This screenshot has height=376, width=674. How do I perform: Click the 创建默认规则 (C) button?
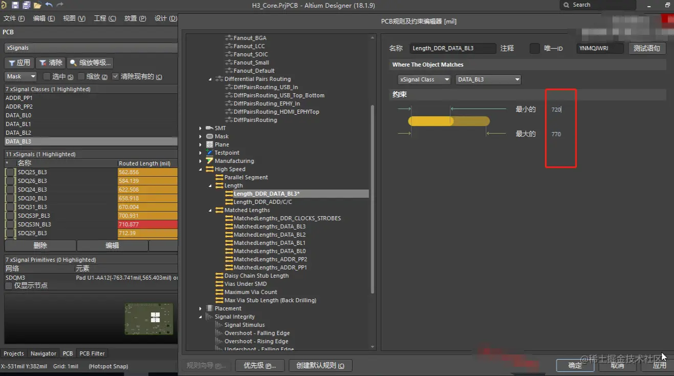pos(321,365)
